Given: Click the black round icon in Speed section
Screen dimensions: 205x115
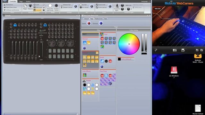Looking at the screenshot, I should tap(106, 61).
